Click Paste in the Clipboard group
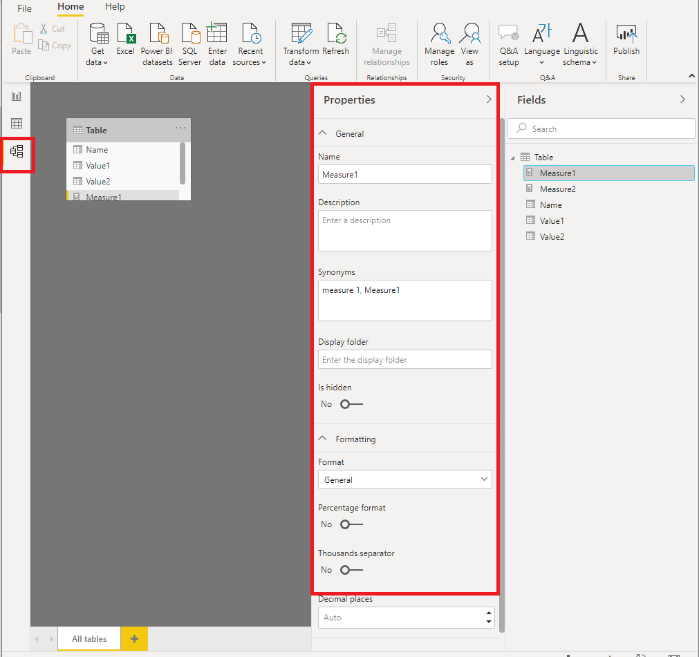Viewport: 699px width, 657px height. [x=21, y=39]
